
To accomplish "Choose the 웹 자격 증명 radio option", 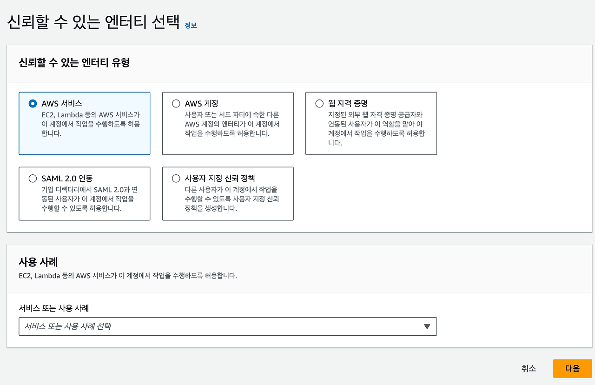I will (x=319, y=104).
